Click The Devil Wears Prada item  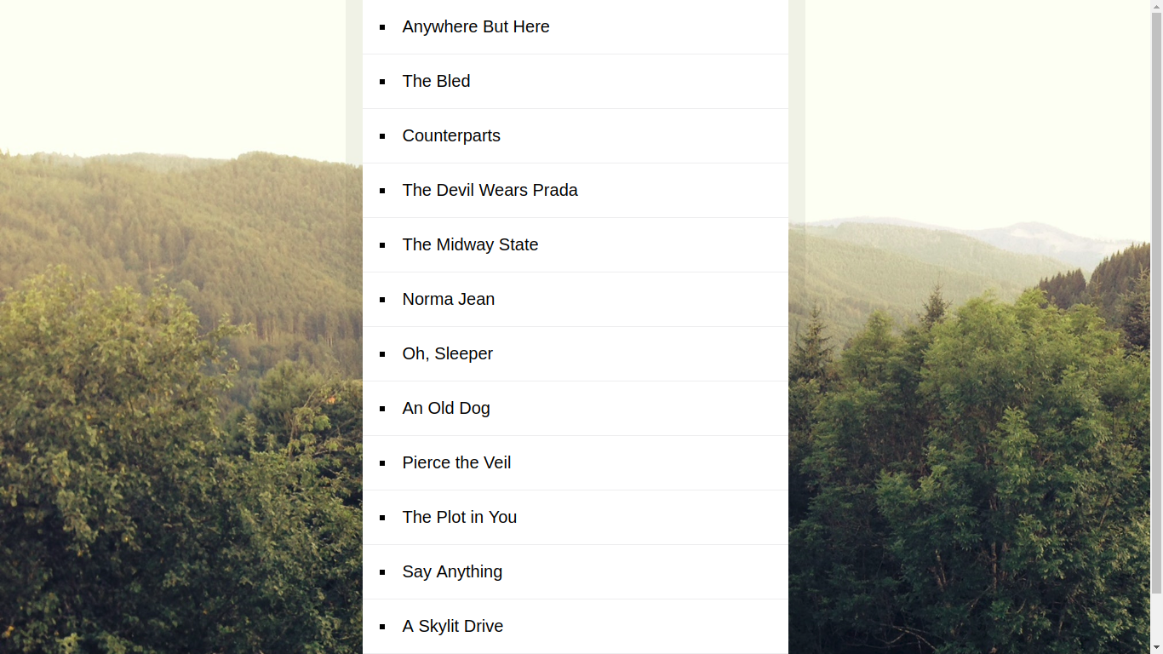coord(576,191)
